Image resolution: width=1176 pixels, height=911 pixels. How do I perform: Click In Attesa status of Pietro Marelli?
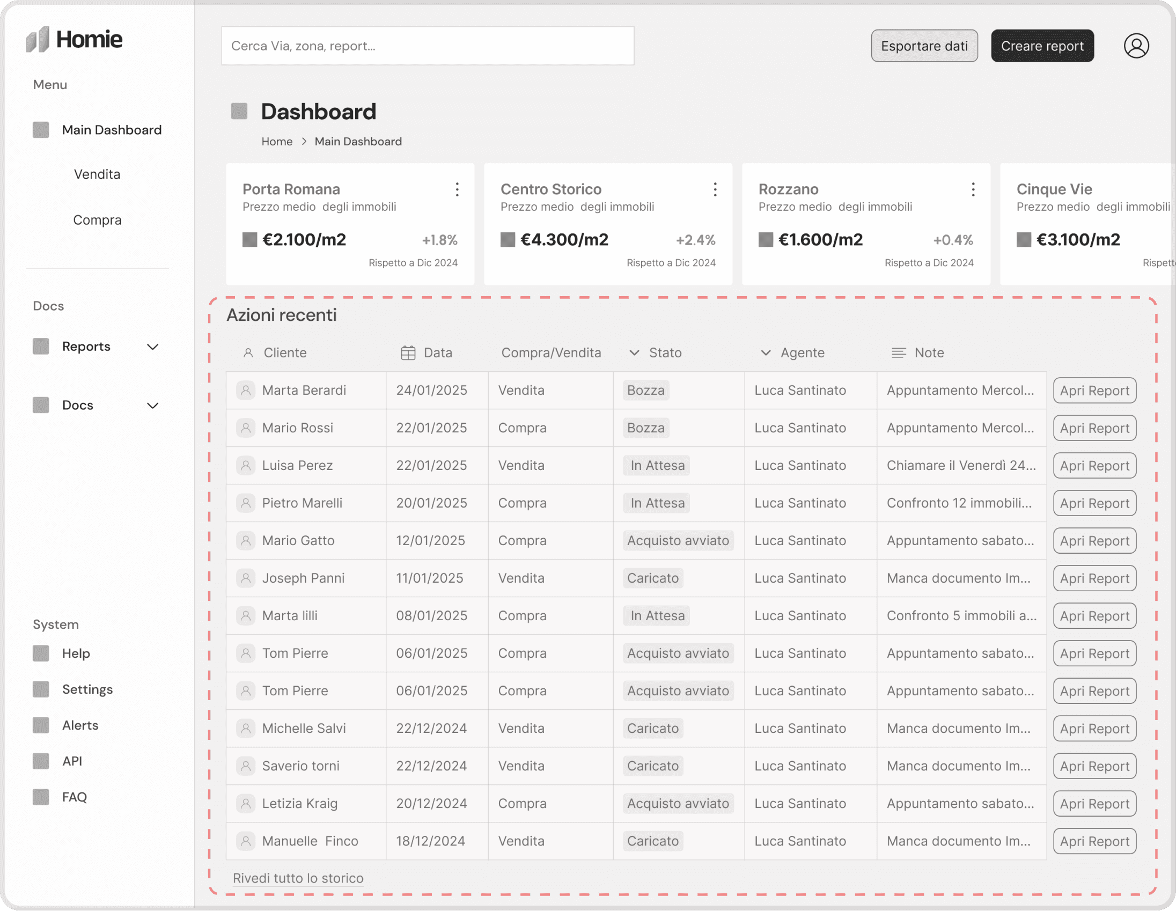[657, 503]
